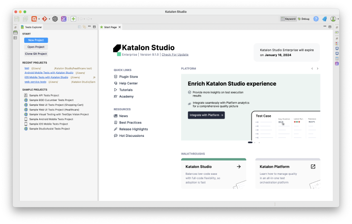Click the green plus add icon
This screenshot has height=224, width=352.
coord(73,19)
